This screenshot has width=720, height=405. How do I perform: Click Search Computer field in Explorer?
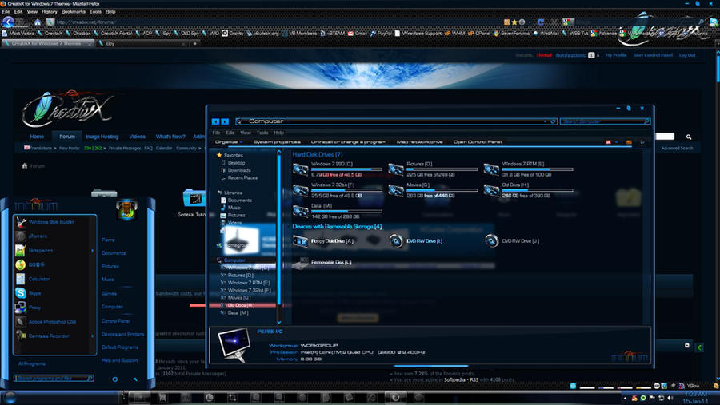pos(605,121)
